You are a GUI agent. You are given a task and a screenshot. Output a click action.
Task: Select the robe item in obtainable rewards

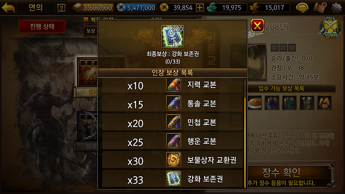(x=324, y=103)
